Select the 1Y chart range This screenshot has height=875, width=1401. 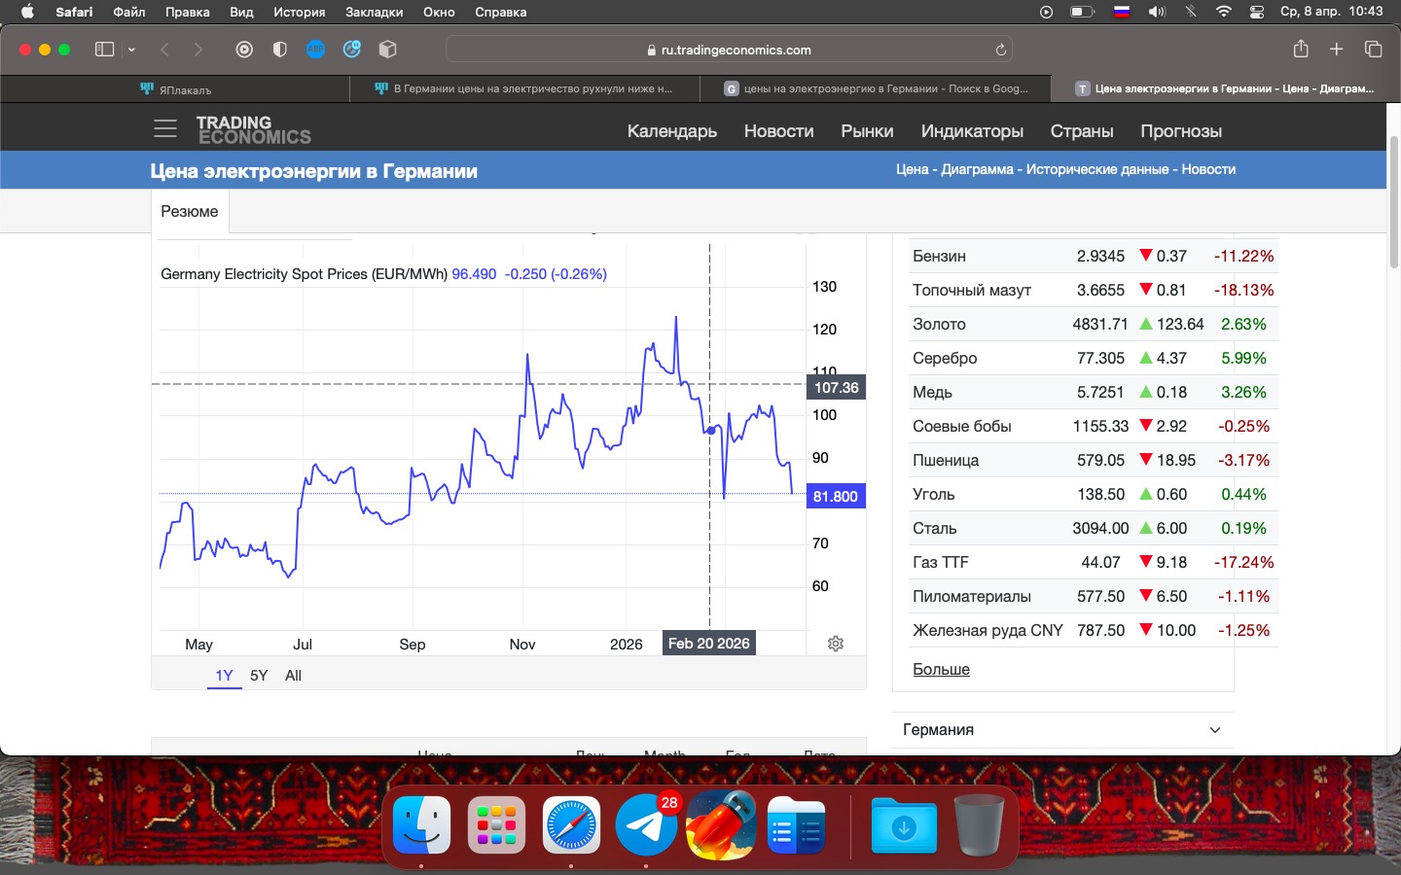tap(225, 676)
